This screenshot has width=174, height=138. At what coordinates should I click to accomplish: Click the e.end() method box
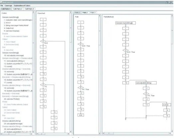[167, 105]
